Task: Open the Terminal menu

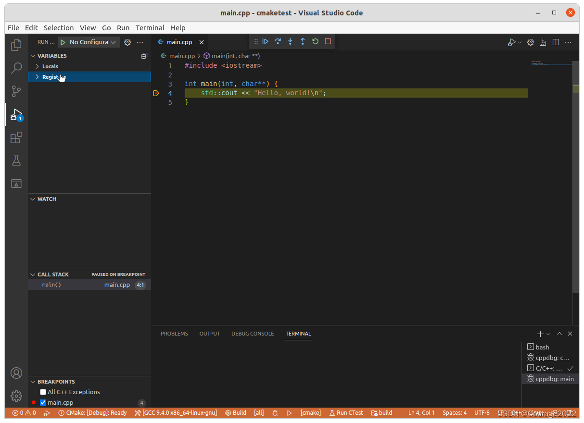Action: tap(150, 28)
